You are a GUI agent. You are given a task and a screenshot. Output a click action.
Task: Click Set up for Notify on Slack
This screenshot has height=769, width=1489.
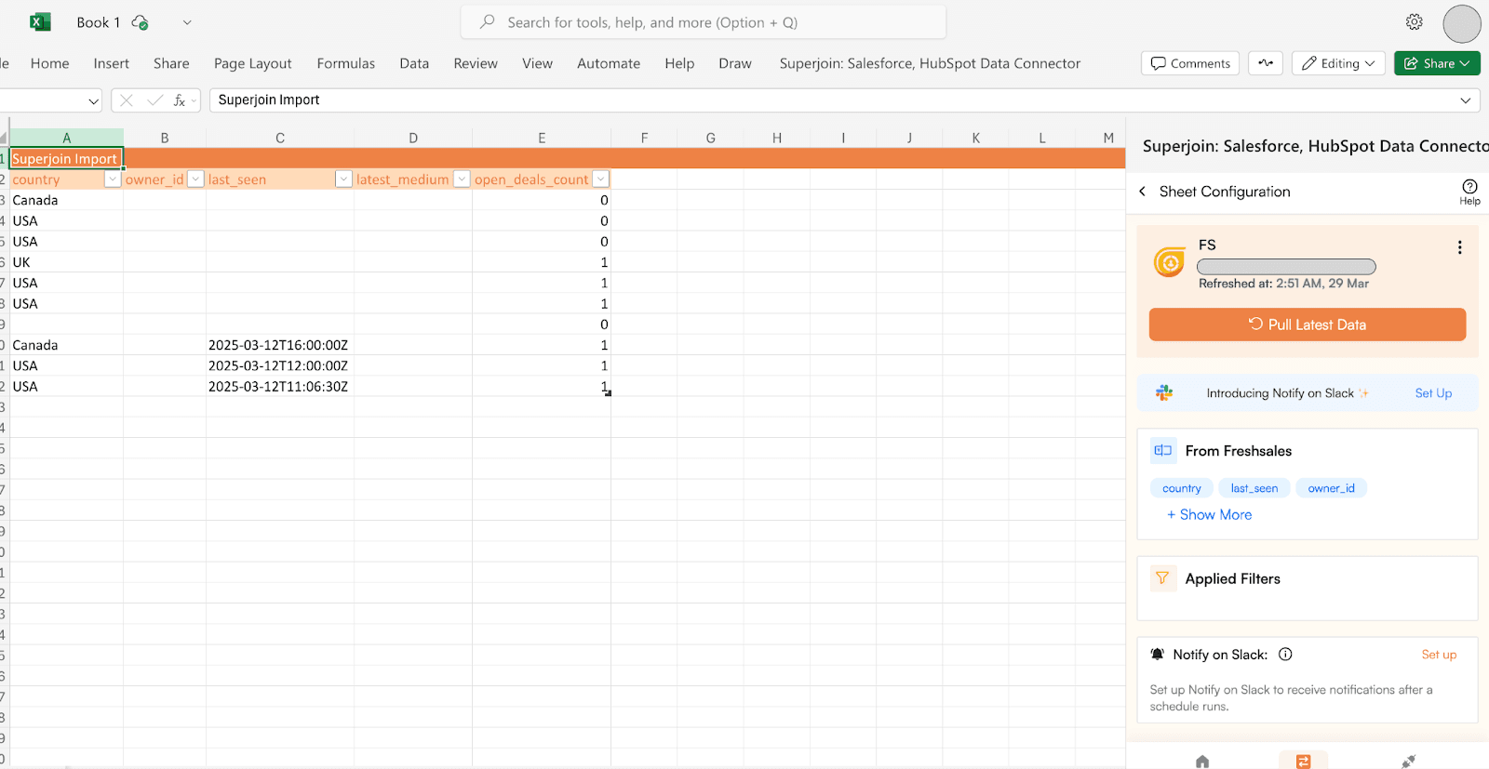[1439, 655]
